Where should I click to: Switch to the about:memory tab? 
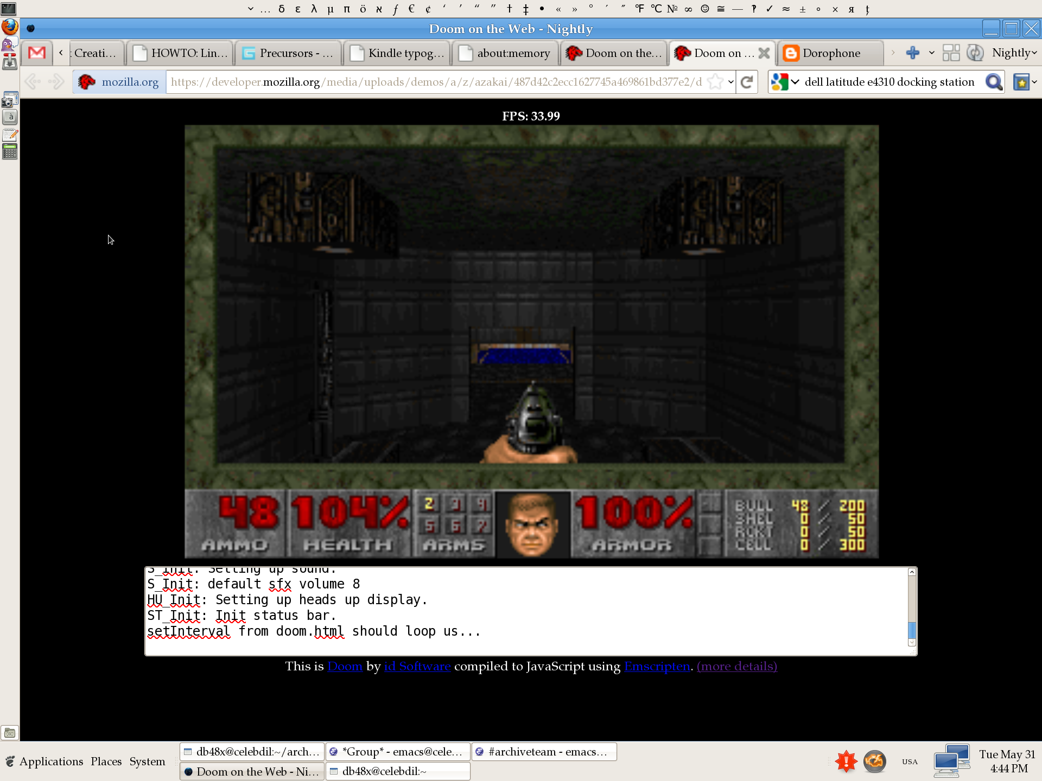pos(506,53)
